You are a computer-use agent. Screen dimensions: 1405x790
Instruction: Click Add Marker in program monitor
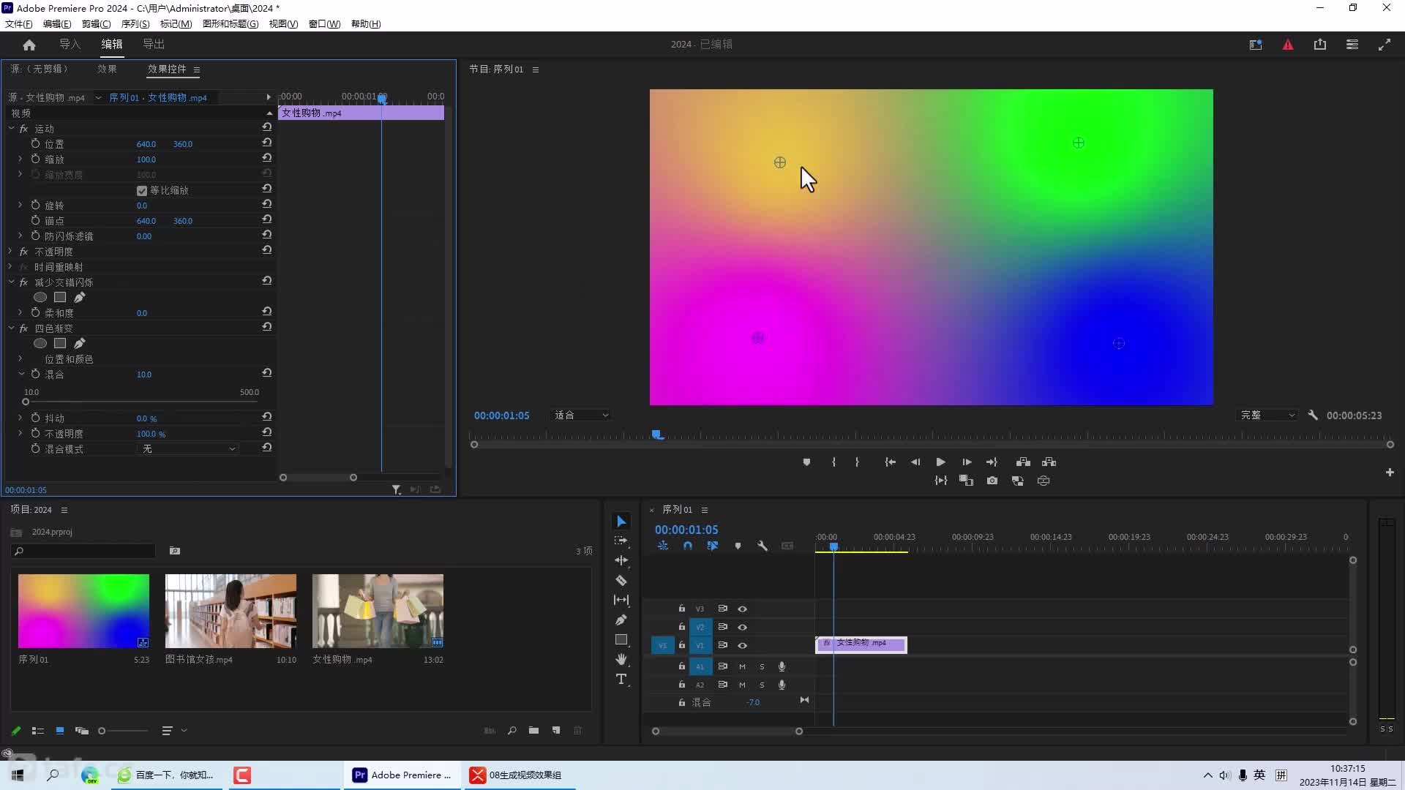[x=806, y=462]
